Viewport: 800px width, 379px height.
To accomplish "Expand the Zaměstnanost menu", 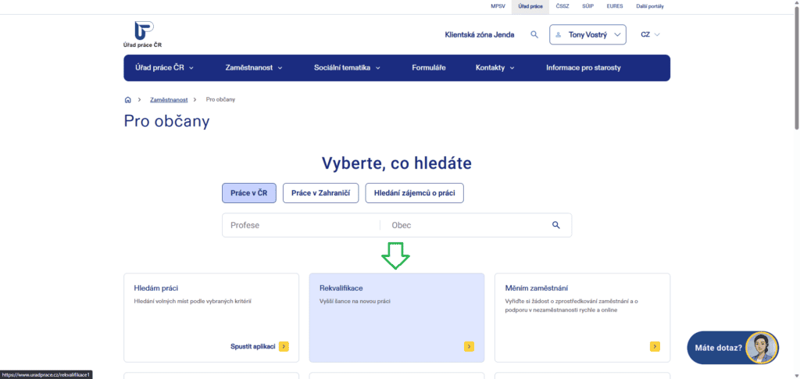I will click(x=254, y=68).
